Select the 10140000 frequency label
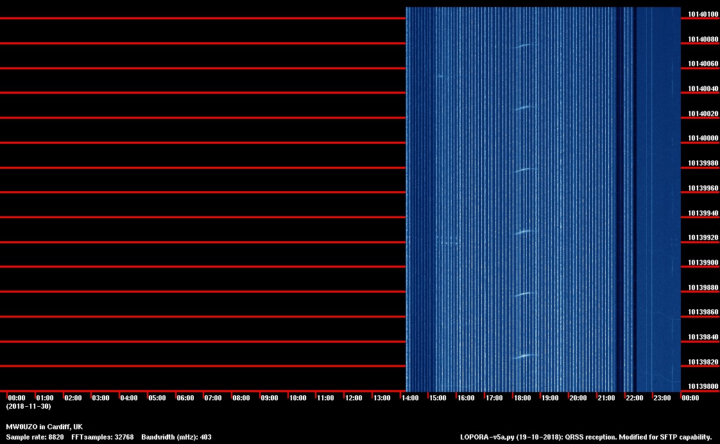Screen dimensions: 720x444 [703, 139]
